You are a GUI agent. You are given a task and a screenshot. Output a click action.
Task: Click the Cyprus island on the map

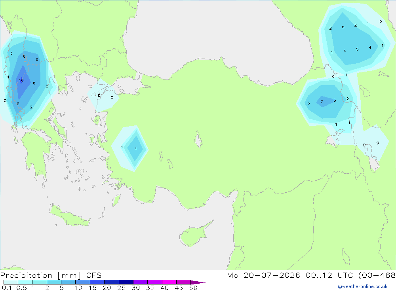(196, 234)
